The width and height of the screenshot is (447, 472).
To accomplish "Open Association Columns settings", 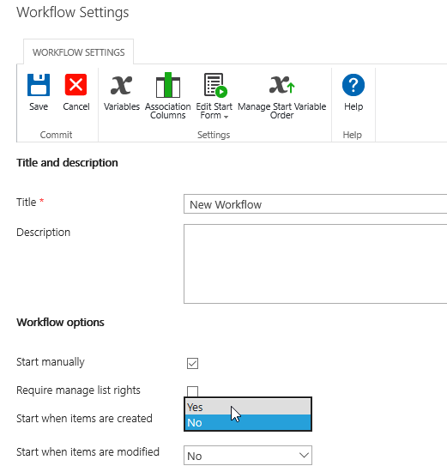I will [x=168, y=85].
